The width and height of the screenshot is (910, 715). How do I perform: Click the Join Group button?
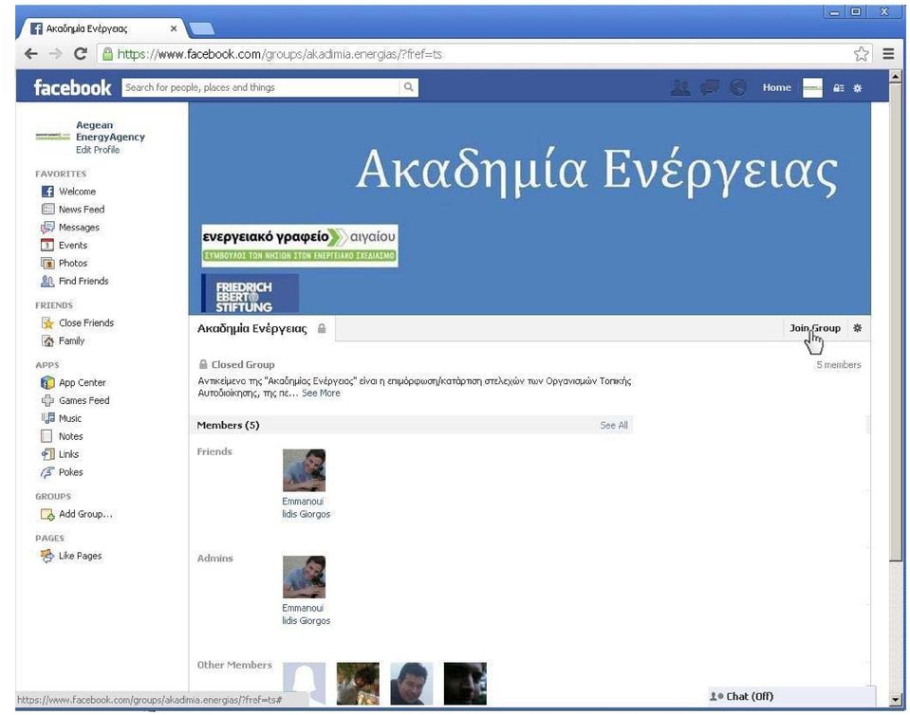click(x=815, y=328)
